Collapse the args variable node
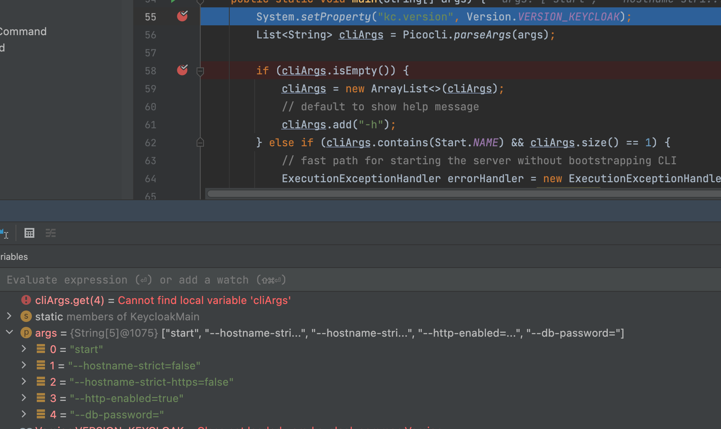Viewport: 721px width, 429px height. point(9,332)
